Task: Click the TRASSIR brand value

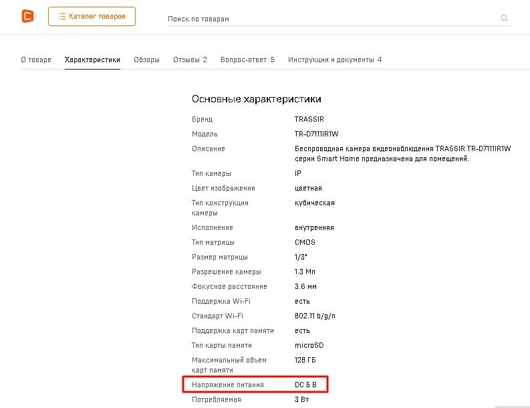Action: pyautogui.click(x=309, y=119)
